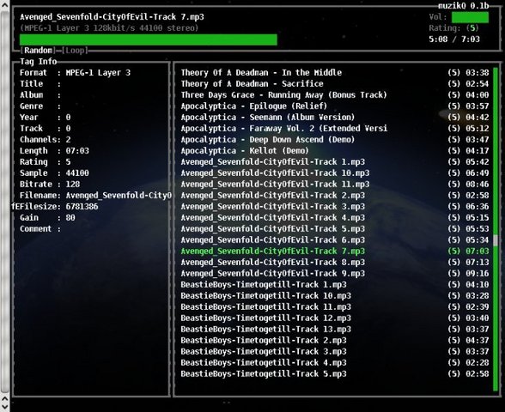Select Avenged_Sevenfold-CityOfEvil-Track 4.mp3 in playlist
The image size is (505, 412).
tap(335, 218)
